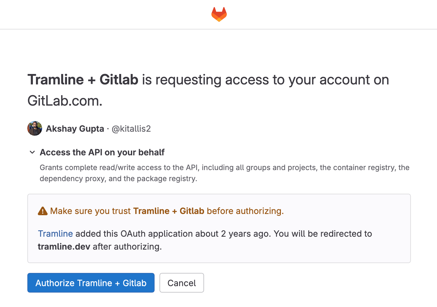Click bold "Tramline + Gitlab" inside the warning
The height and width of the screenshot is (307, 437).
click(169, 211)
